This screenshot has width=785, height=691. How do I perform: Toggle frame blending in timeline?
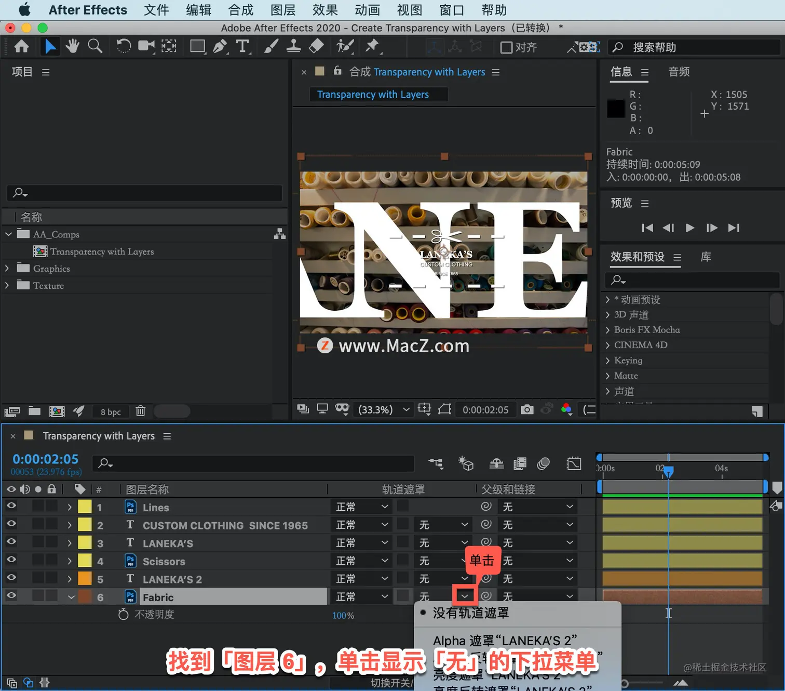(520, 463)
